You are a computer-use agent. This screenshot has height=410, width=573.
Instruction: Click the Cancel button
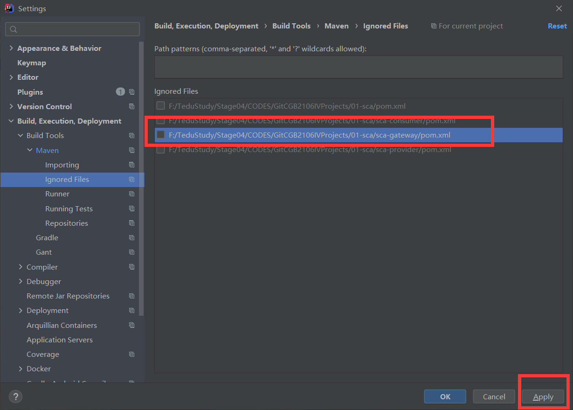494,396
